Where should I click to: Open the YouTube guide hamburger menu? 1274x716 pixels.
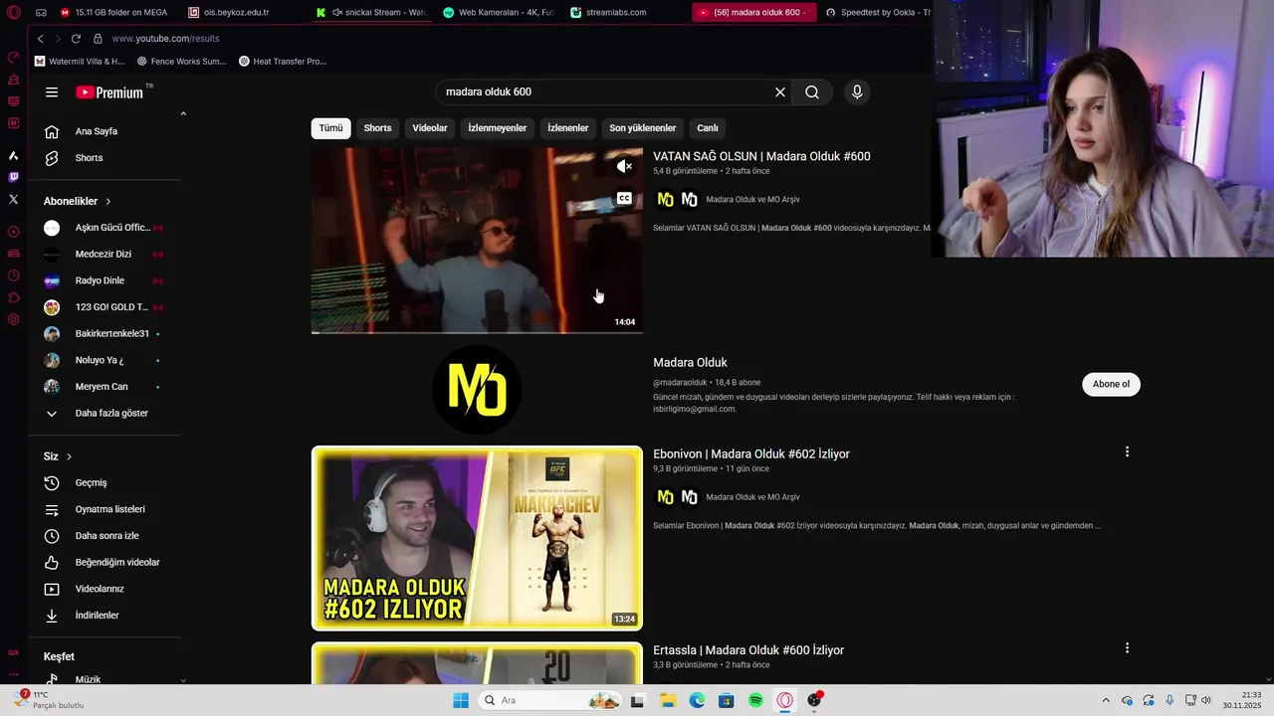52,92
